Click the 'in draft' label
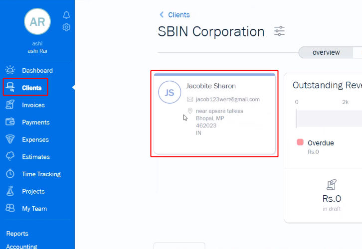362x249 pixels. (x=332, y=209)
